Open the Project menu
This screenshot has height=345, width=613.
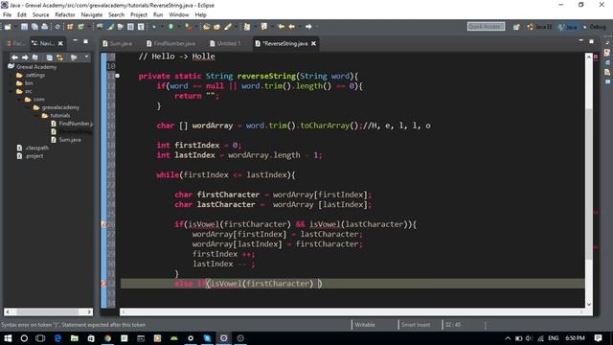pos(138,15)
